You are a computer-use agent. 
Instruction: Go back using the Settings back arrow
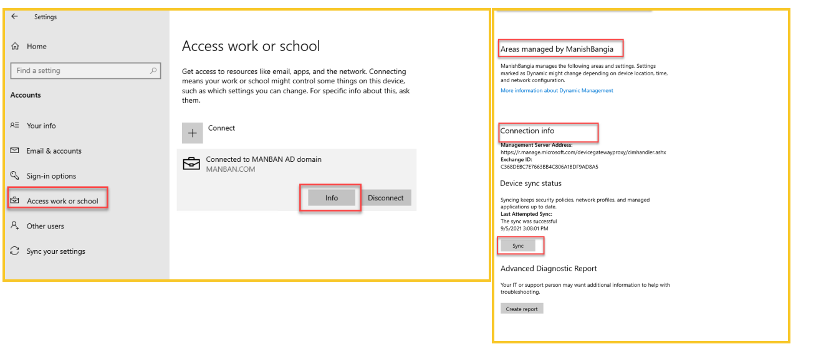click(15, 17)
